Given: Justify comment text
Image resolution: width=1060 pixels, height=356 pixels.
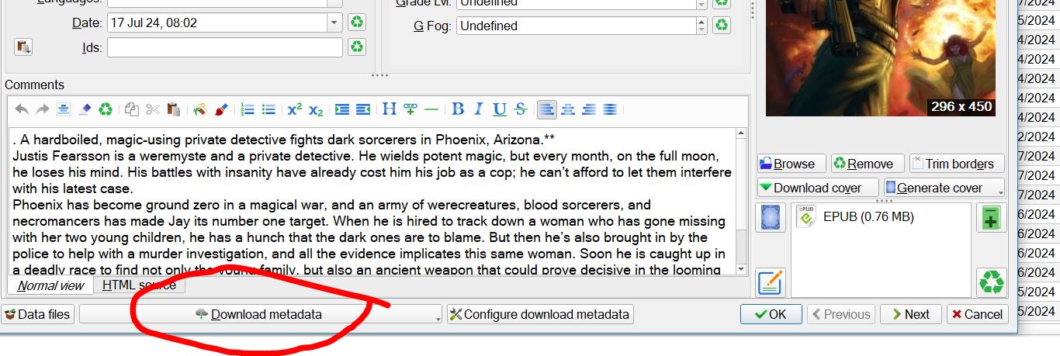Looking at the screenshot, I should 610,109.
